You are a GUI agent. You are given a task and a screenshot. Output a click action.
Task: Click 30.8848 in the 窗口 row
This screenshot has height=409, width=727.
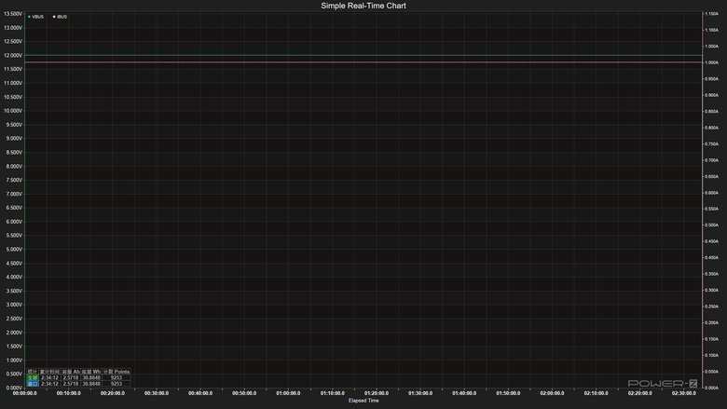91,384
